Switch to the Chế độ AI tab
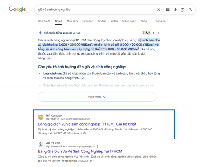This screenshot has height=167, width=224. click(x=44, y=21)
